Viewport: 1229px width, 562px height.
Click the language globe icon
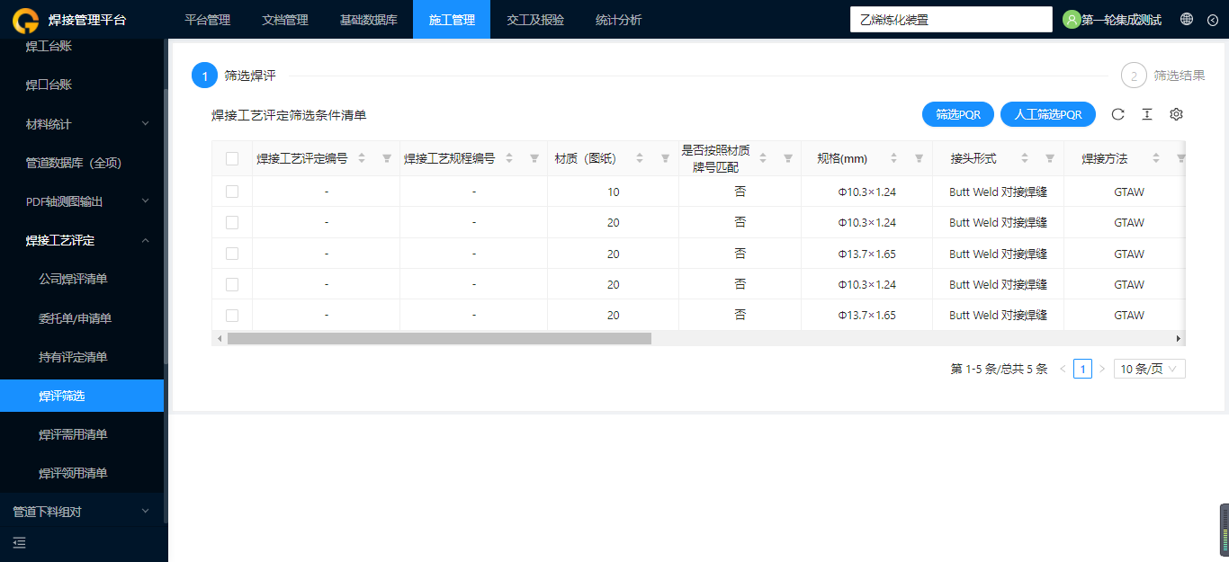pos(1187,19)
